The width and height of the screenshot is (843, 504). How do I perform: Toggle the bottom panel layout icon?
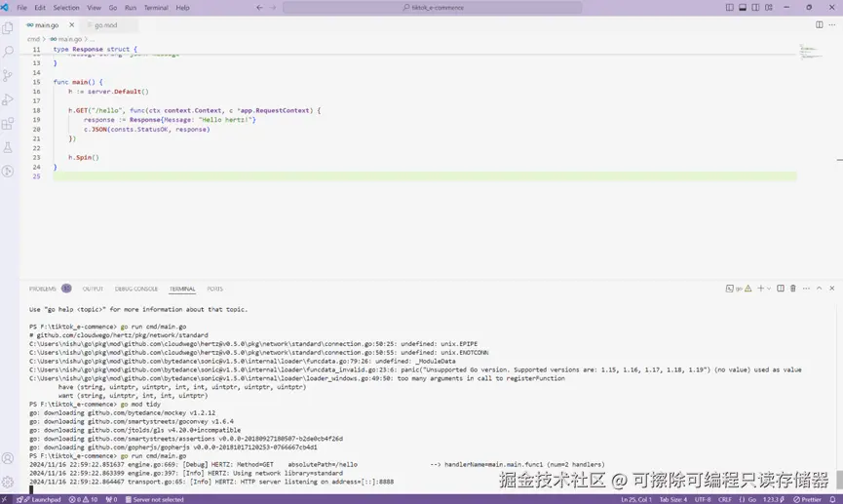(x=743, y=8)
